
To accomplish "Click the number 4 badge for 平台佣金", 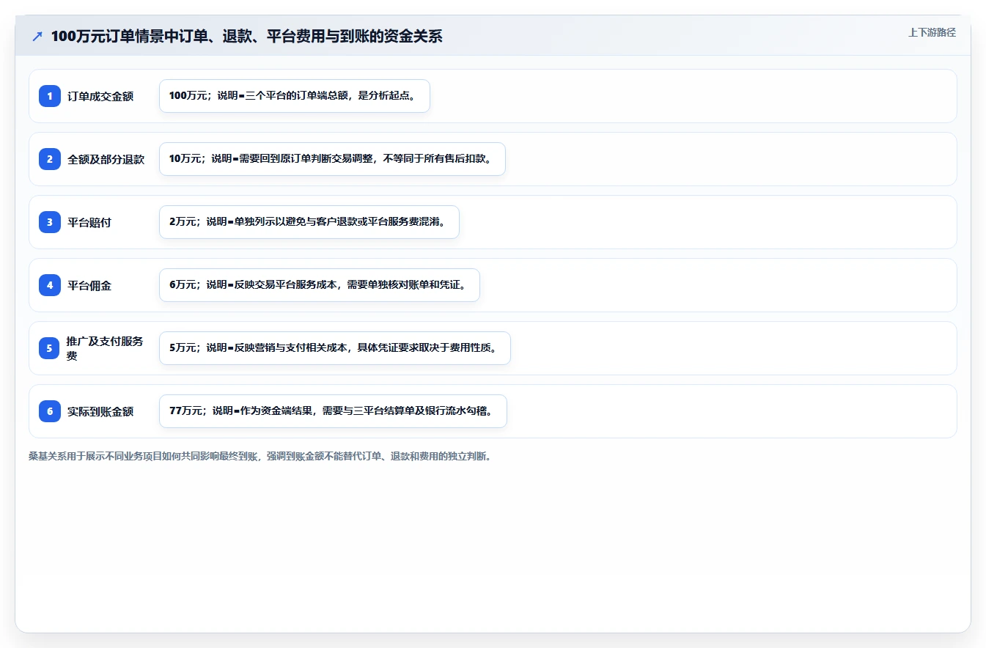I will [x=50, y=285].
